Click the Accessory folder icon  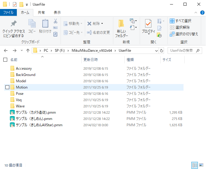coord(12,68)
